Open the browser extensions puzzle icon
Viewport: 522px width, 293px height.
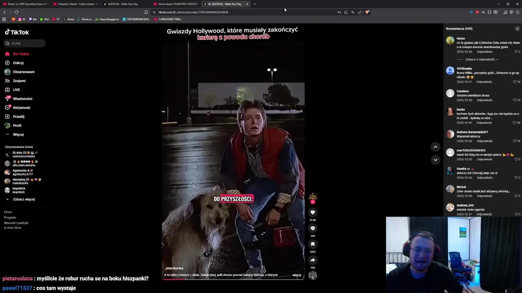click(489, 12)
